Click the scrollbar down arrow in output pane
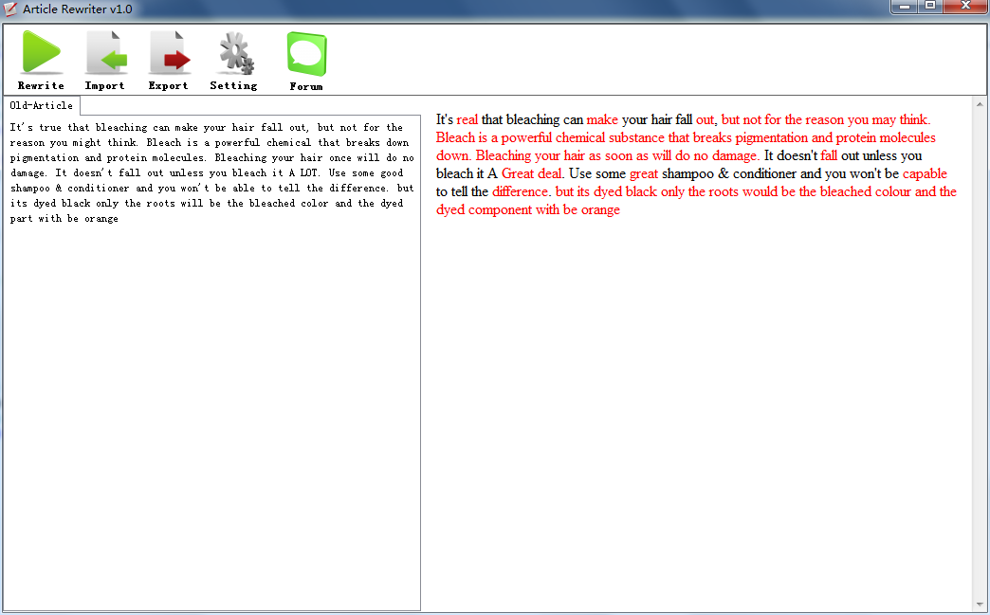 coord(980,605)
